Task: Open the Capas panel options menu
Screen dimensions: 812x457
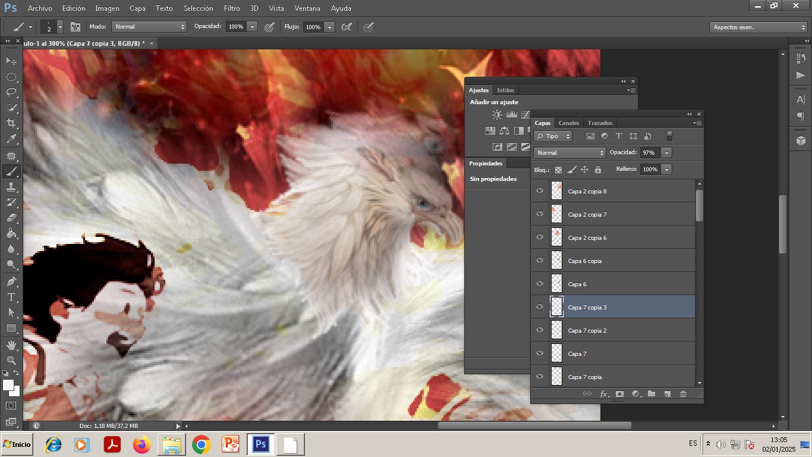Action: (698, 123)
